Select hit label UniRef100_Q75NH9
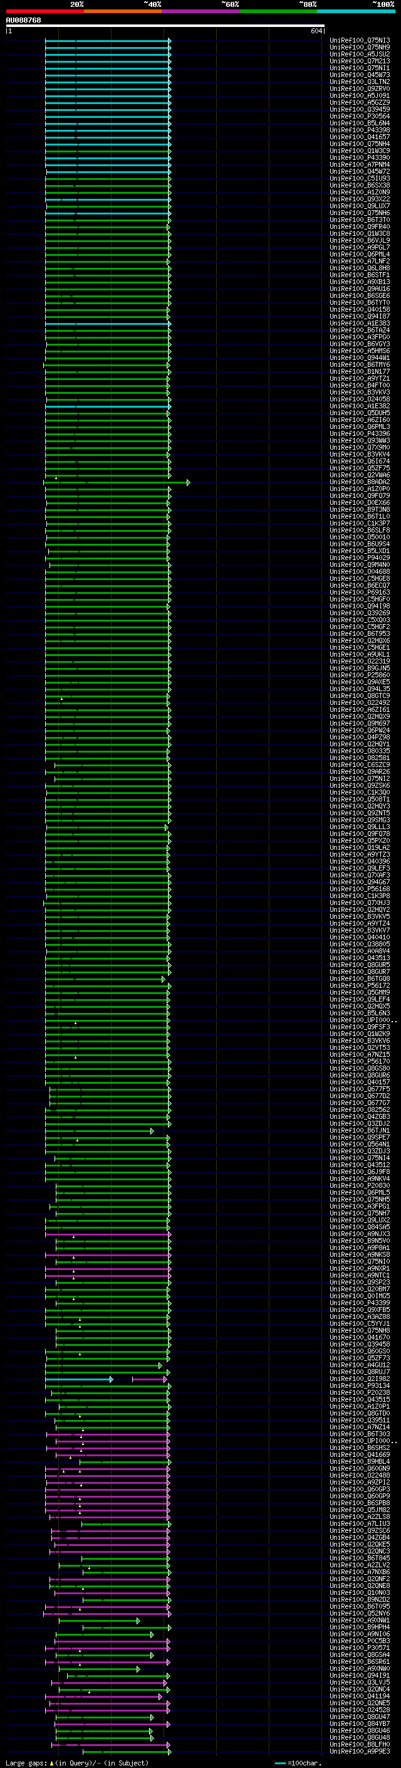The image size is (401, 1768). click(360, 48)
